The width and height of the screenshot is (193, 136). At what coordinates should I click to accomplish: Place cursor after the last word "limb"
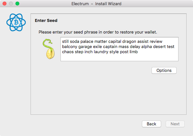(138, 52)
